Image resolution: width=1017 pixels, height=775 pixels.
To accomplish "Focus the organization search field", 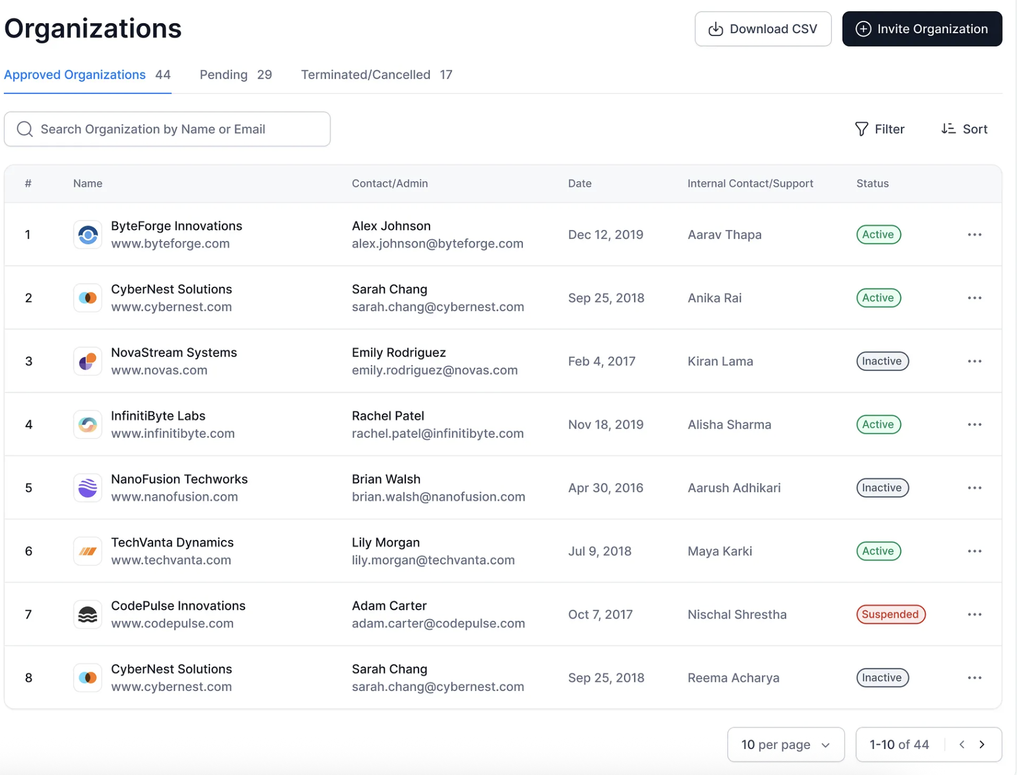I will coord(167,129).
